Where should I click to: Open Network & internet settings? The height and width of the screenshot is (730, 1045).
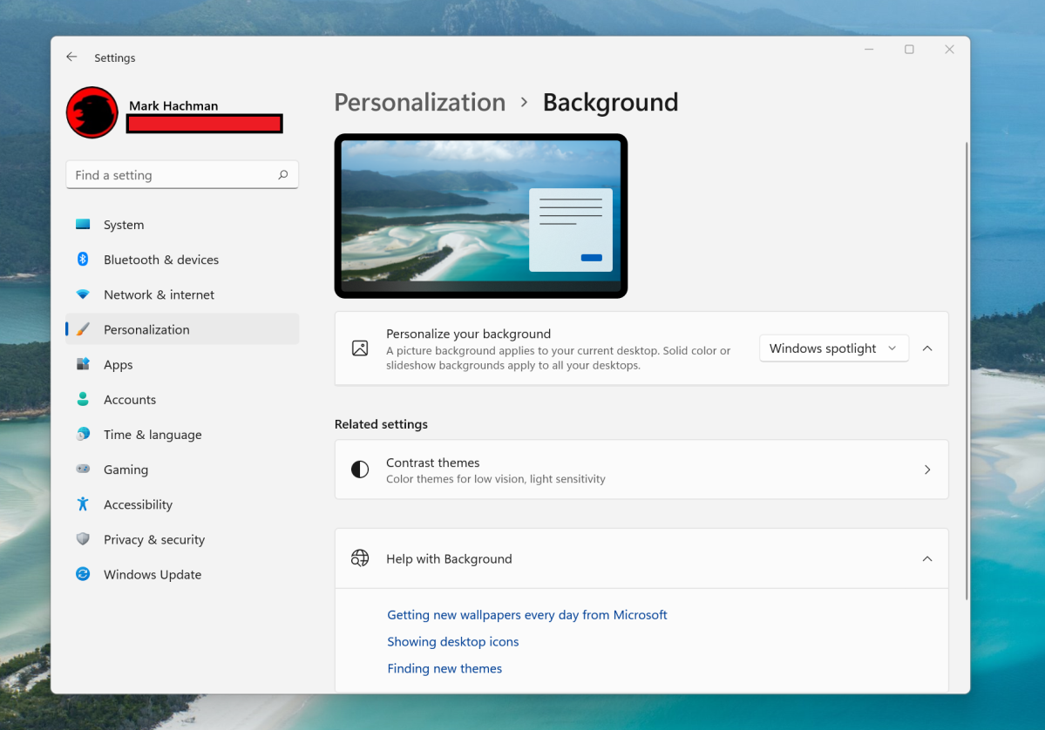pyautogui.click(x=182, y=294)
